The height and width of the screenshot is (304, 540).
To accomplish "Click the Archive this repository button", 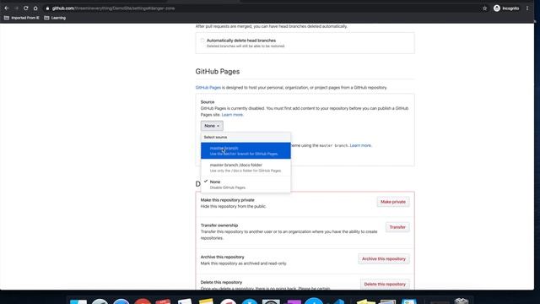I will point(384,259).
